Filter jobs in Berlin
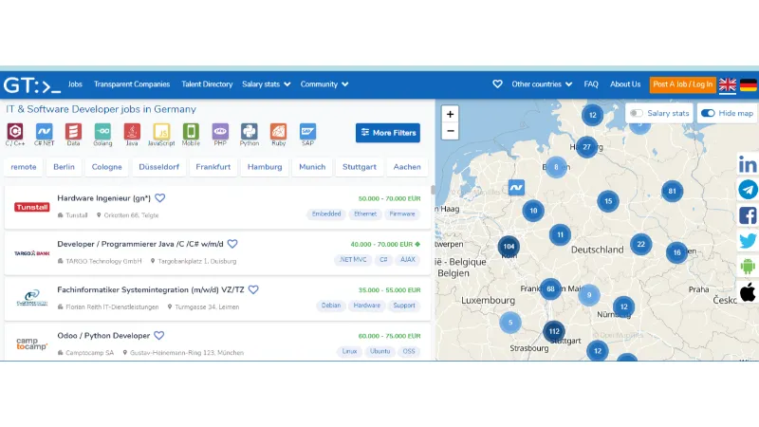Screen dimensions: 759x427 [x=64, y=167]
